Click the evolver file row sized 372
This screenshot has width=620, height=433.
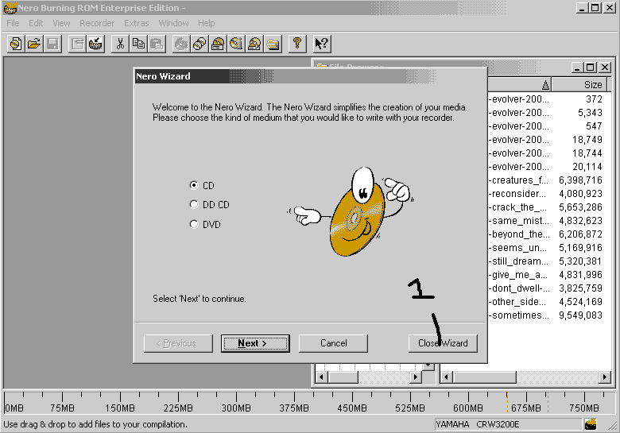pyautogui.click(x=545, y=99)
